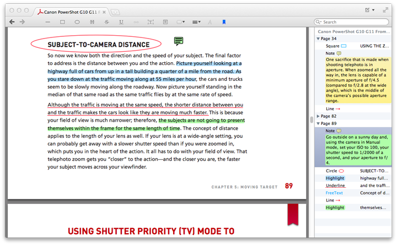Click the blue highlighted passage

click(x=144, y=71)
